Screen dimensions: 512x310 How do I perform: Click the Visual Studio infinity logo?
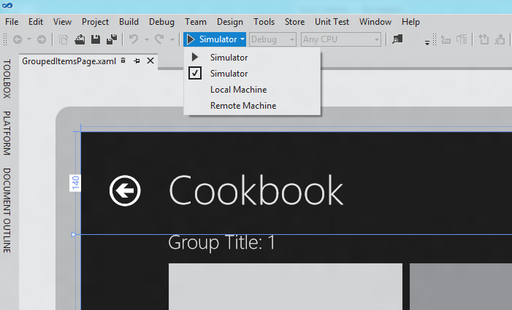[x=7, y=5]
